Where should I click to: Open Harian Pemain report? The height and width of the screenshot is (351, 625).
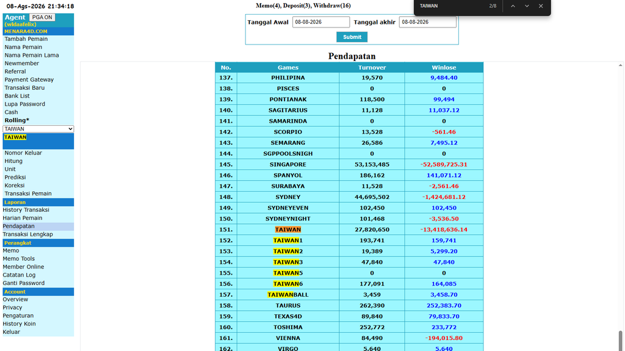tap(23, 218)
